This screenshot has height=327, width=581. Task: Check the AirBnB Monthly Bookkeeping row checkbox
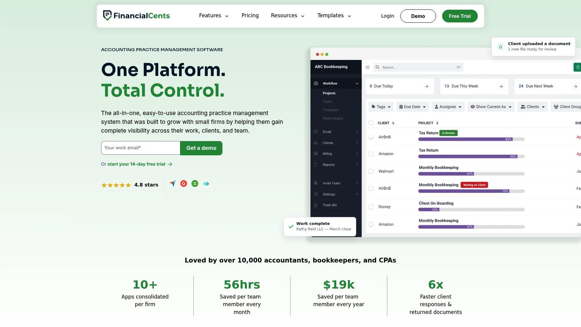pyautogui.click(x=371, y=188)
